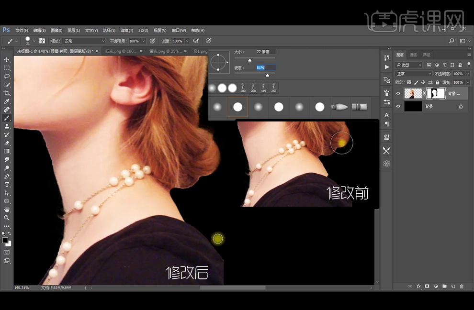Expand the 流量 flow dropdown arrow
This screenshot has height=310, width=474.
(187, 41)
